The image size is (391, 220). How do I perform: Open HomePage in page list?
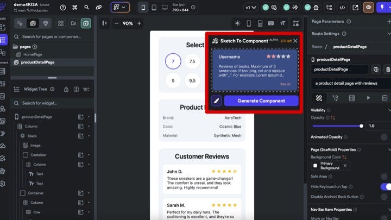pos(33,54)
